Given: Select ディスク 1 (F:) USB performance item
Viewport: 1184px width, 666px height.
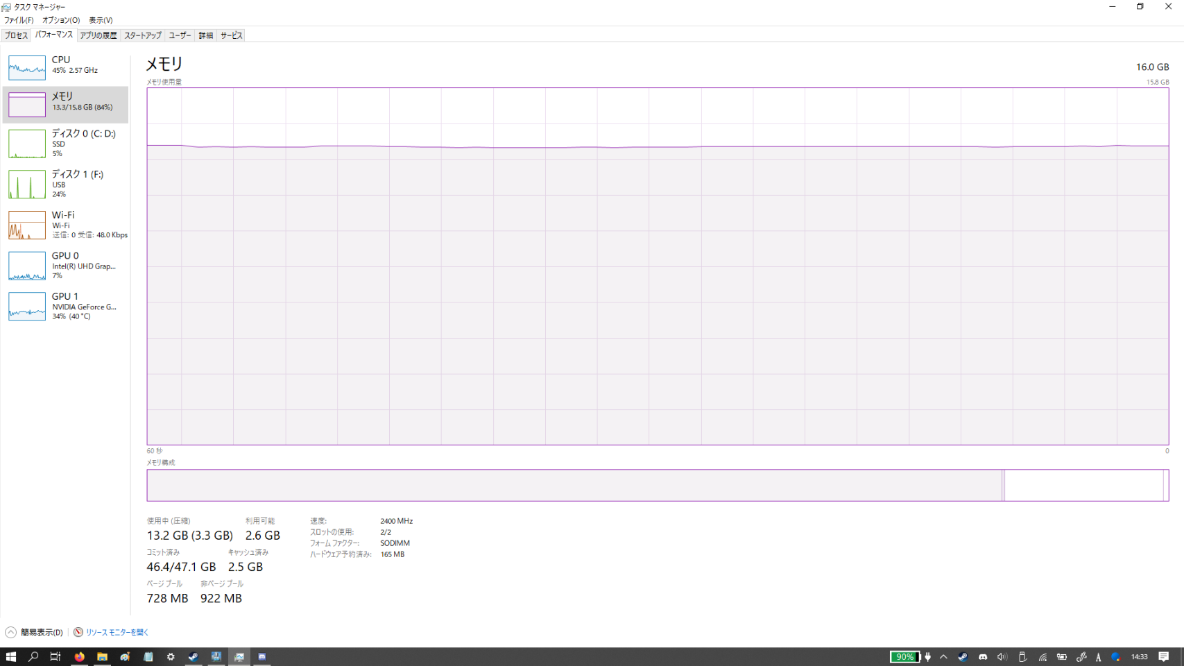Looking at the screenshot, I should point(65,184).
